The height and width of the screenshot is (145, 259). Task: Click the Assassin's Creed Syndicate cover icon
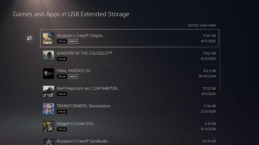click(49, 142)
